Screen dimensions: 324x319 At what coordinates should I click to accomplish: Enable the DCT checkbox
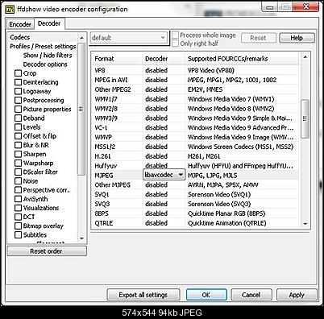[19, 217]
